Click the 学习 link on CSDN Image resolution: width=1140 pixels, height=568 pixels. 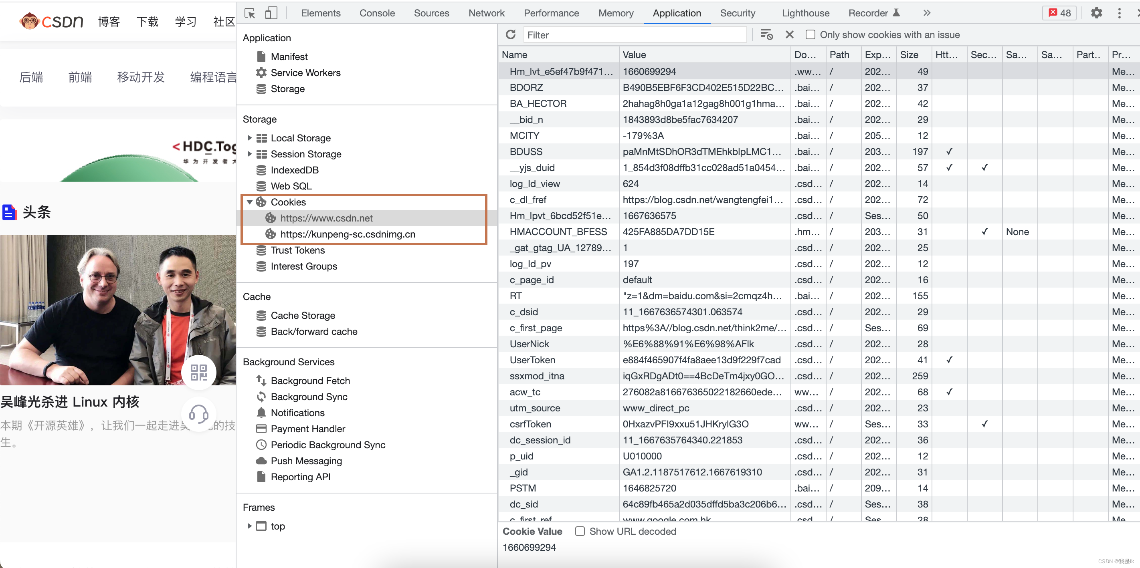[186, 21]
